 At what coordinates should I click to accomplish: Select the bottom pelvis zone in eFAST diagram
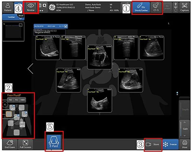tap(16, 132)
